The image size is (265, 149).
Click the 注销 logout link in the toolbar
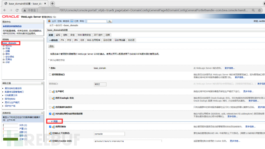[60, 21]
